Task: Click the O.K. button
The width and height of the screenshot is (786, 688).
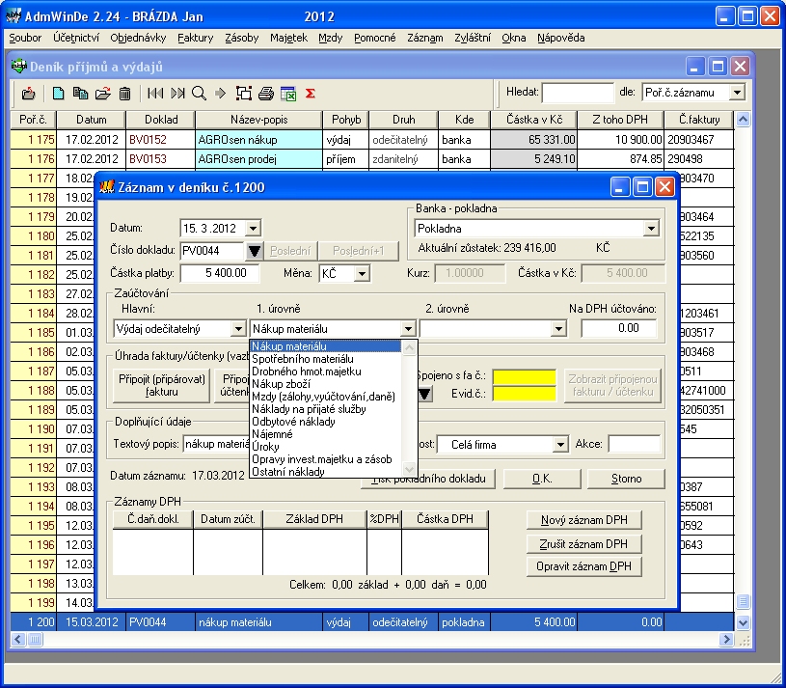Action: click(542, 479)
